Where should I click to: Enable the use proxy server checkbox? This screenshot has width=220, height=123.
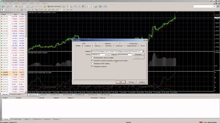[92, 58]
